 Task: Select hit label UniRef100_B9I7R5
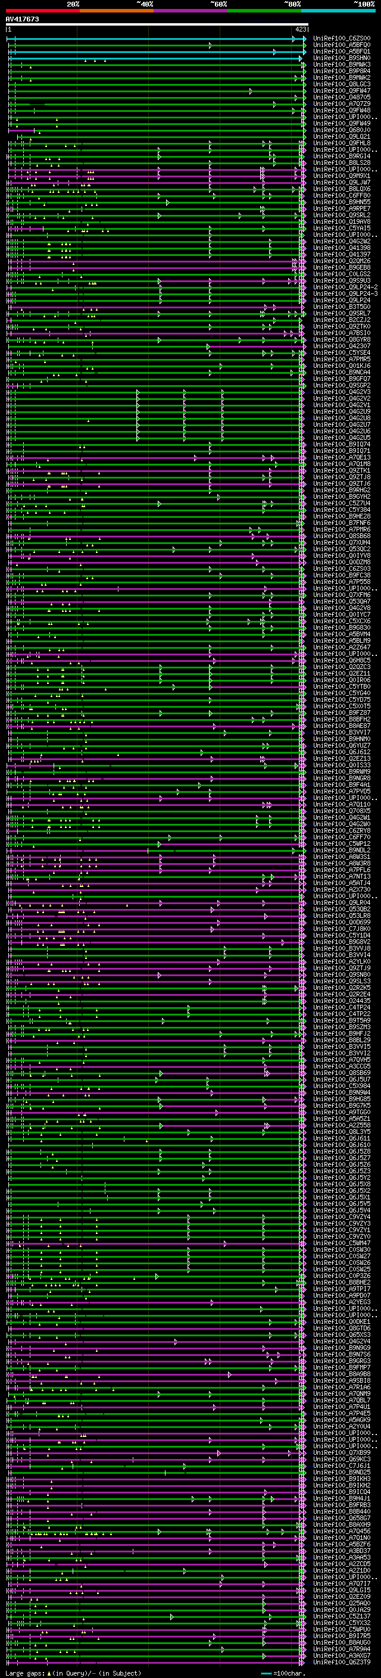(x=342, y=1636)
